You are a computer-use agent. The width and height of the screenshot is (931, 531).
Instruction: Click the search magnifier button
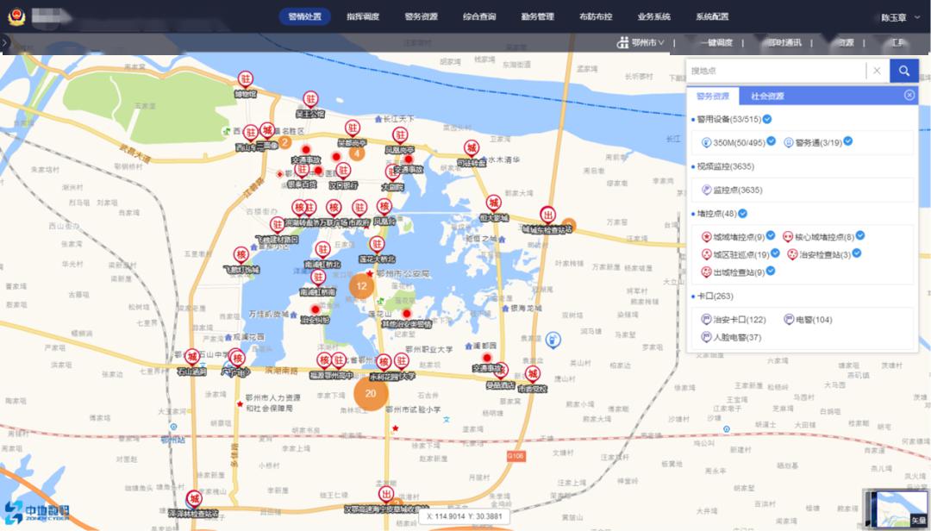903,71
